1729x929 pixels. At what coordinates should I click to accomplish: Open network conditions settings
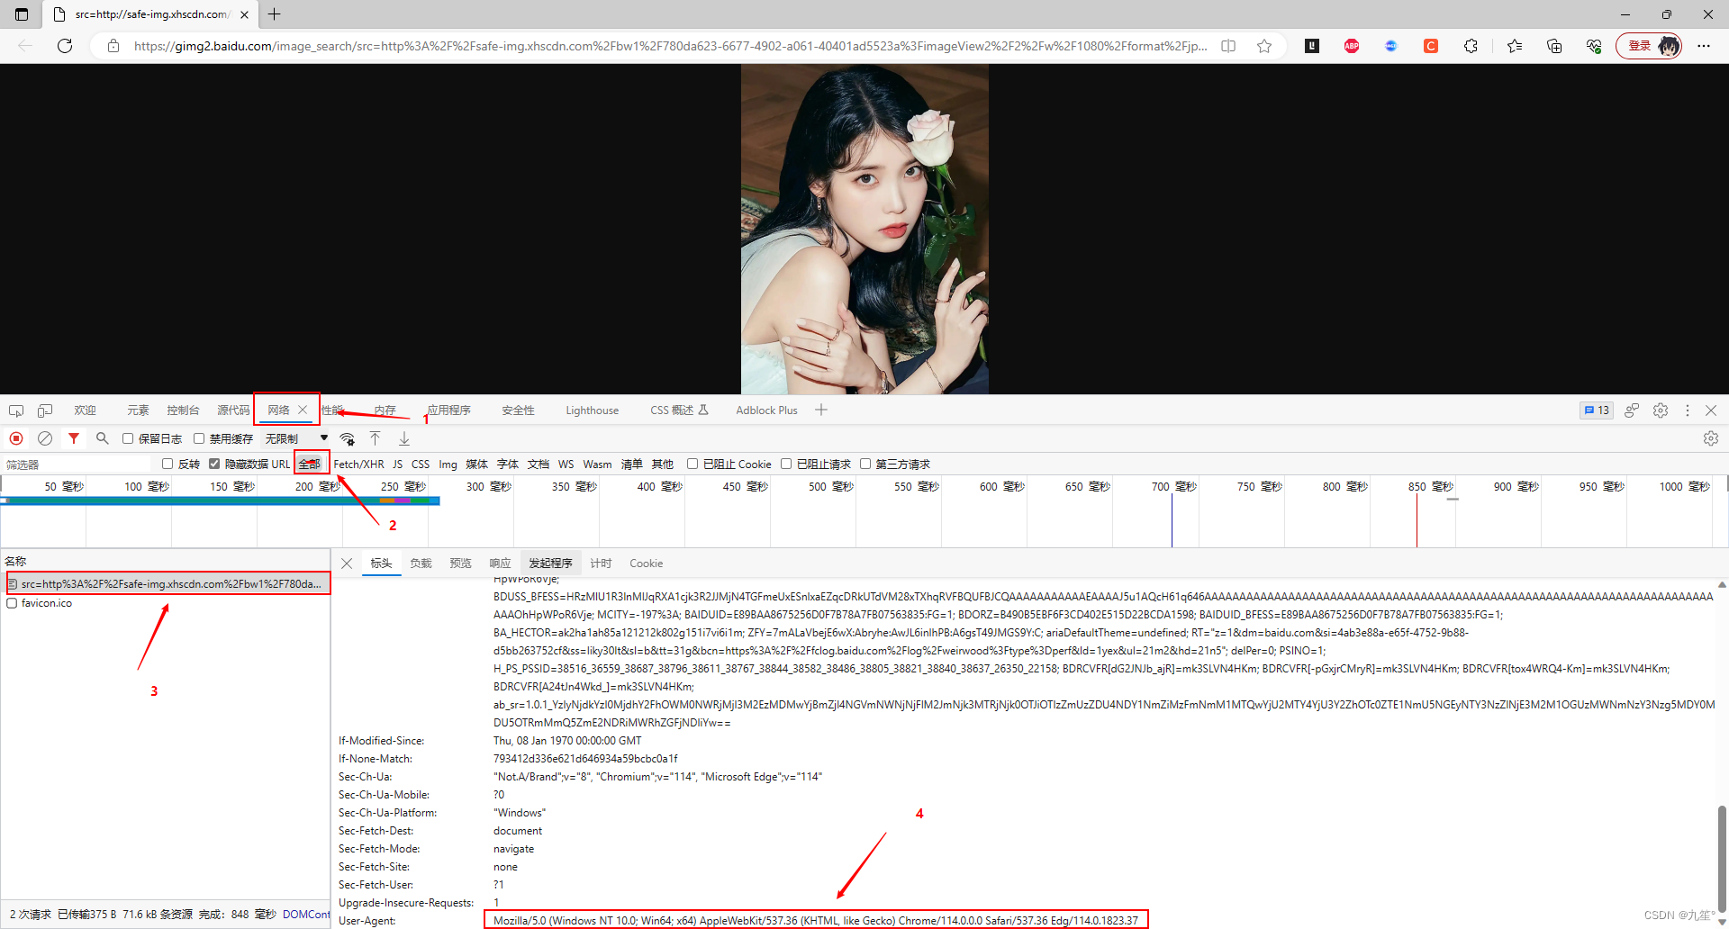point(347,438)
